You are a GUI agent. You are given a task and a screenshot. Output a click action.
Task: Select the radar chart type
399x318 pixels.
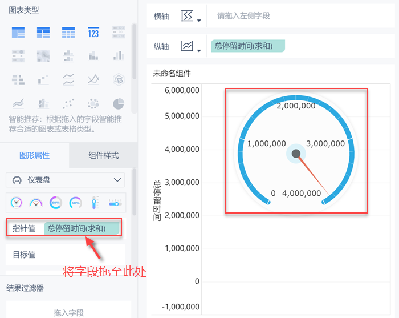tap(119, 79)
